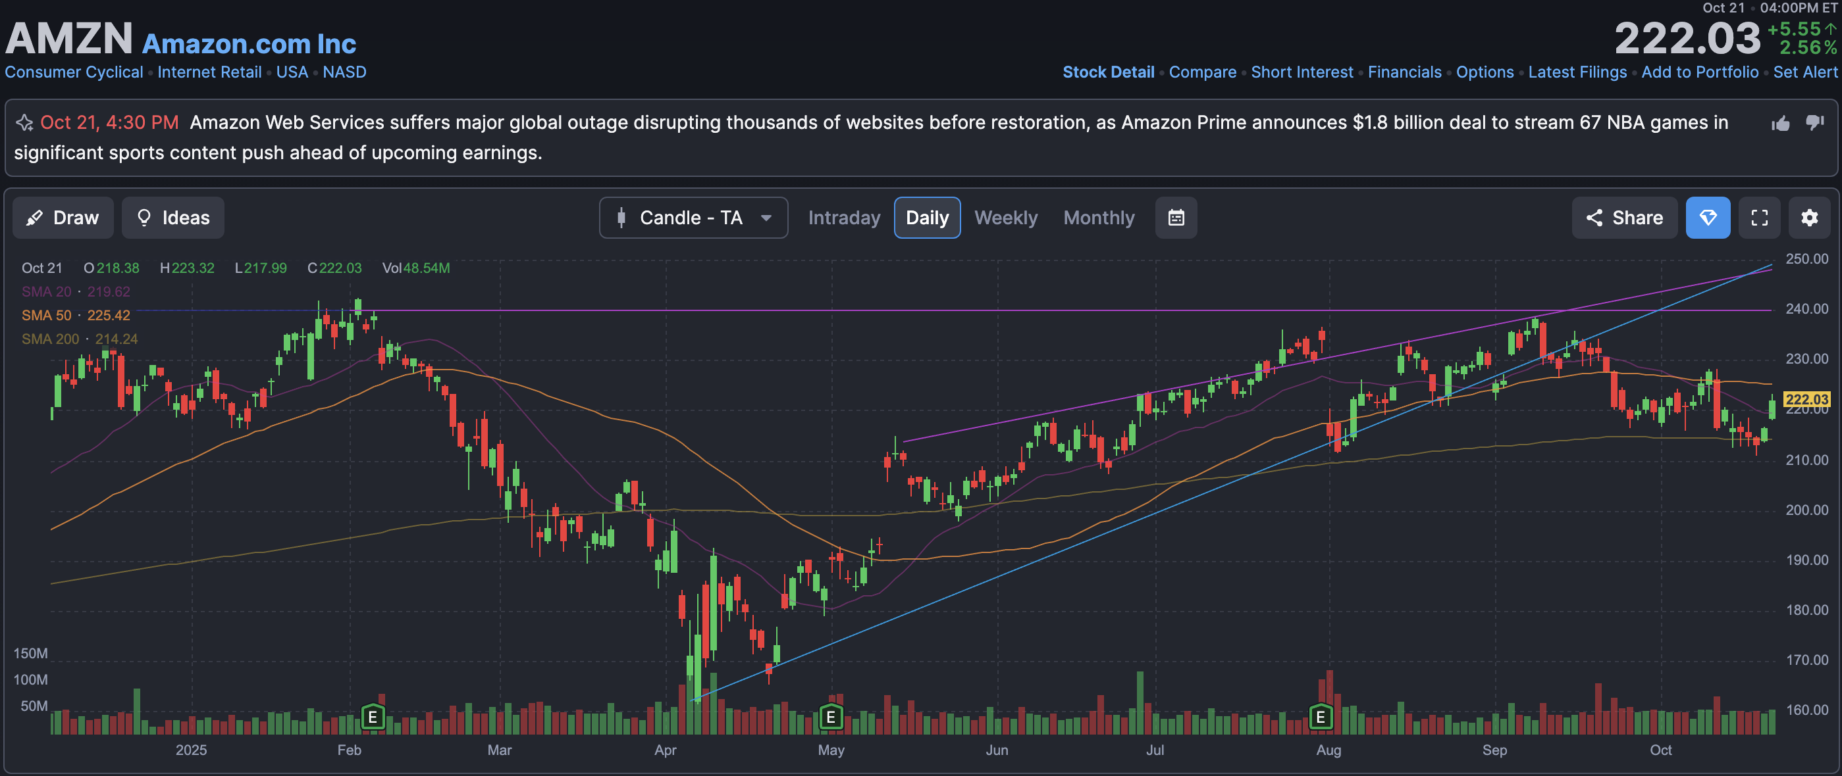Viewport: 1842px width, 776px height.
Task: Open the Ideas button
Action: point(173,218)
